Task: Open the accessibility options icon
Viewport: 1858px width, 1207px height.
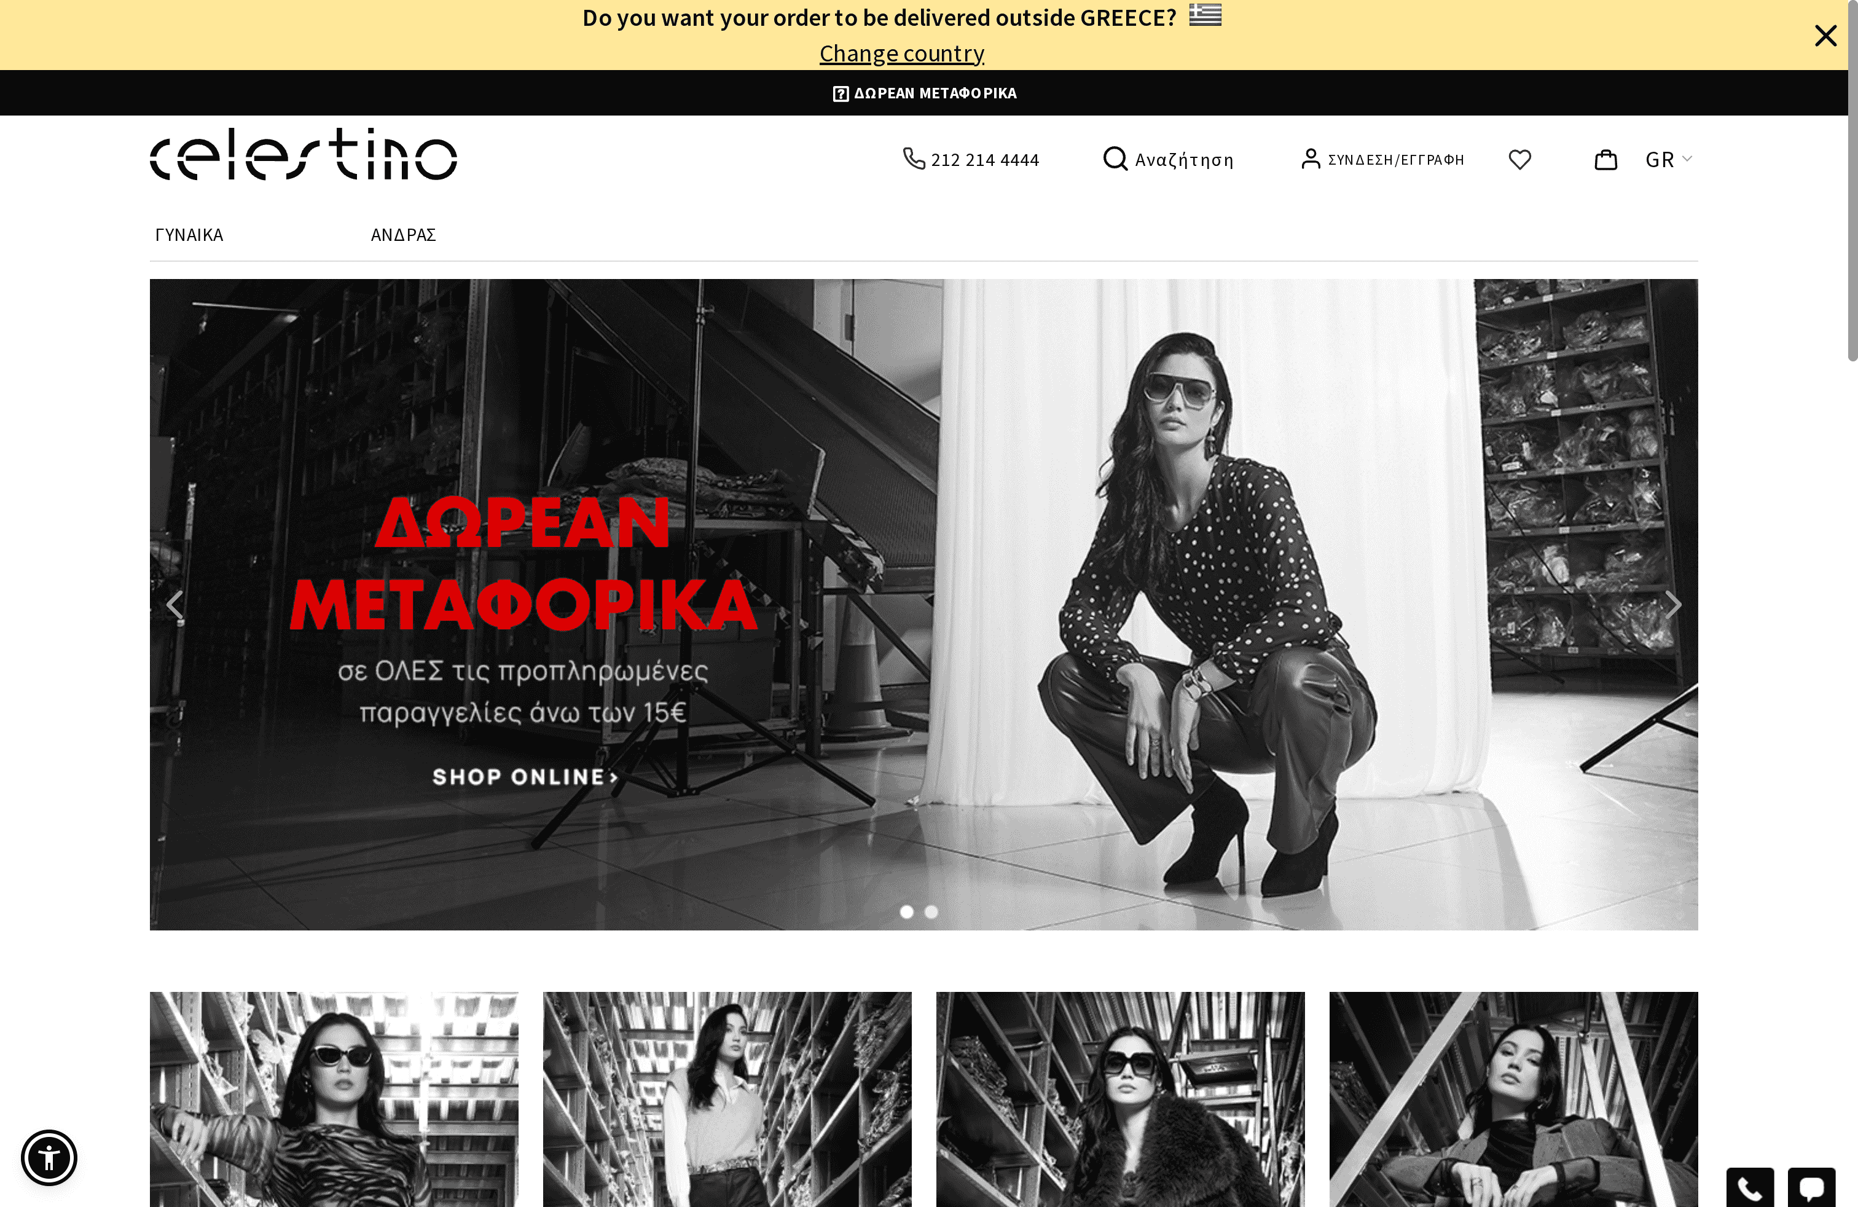Action: coord(49,1158)
